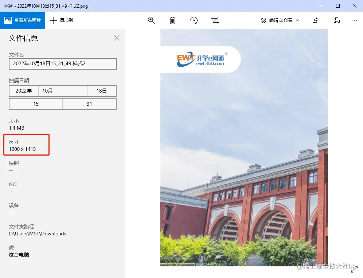Select the 10月 month field

(63, 91)
